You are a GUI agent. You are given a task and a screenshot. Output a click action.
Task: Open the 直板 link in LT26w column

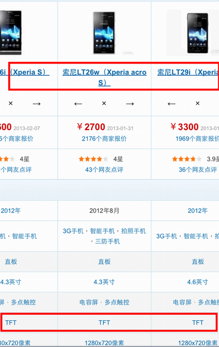point(104,261)
